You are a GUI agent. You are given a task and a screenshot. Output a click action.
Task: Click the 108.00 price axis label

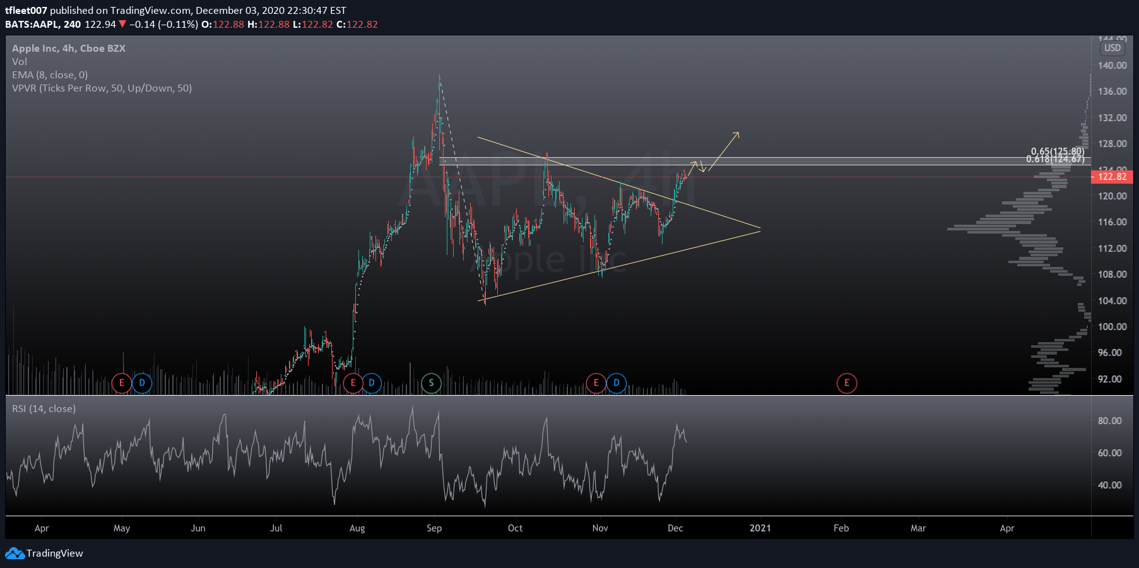point(1112,274)
